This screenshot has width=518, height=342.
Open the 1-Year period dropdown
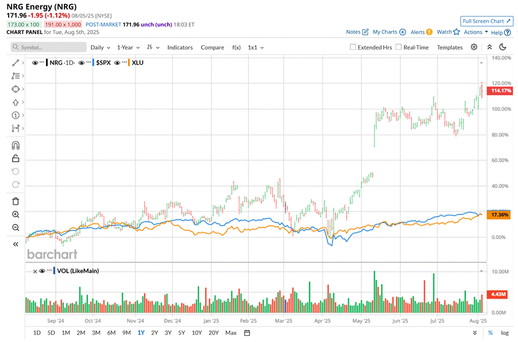pos(128,48)
